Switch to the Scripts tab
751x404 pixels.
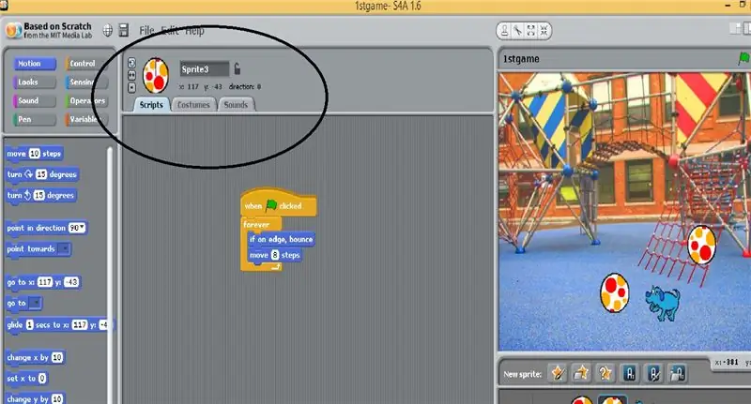click(x=151, y=105)
